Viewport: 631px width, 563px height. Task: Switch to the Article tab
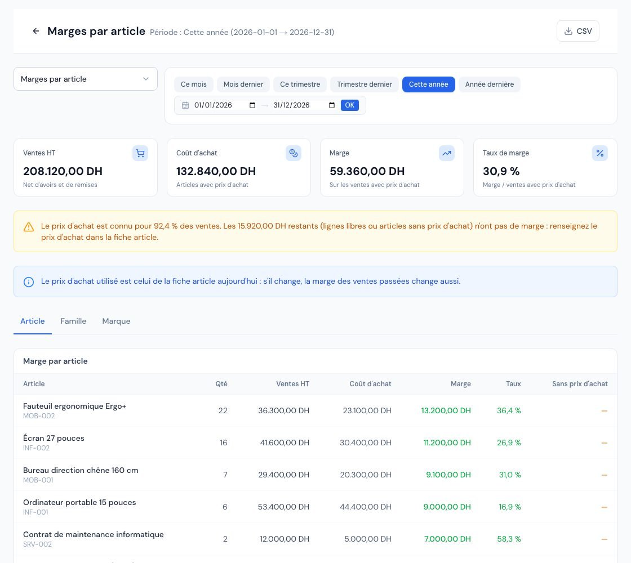(33, 321)
